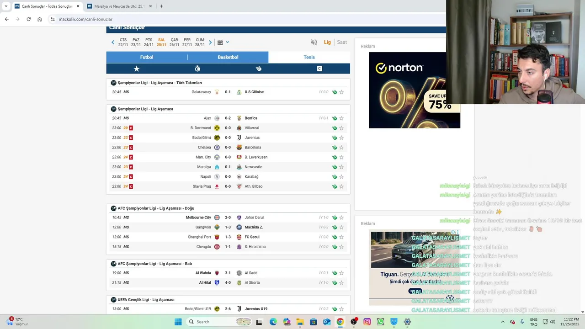Star the Chelsea vs Barcelona match
Viewport: 585px width, 329px height.
coord(341,147)
